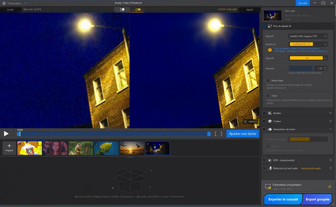This screenshot has width=336, height=207.
Task: Expand the Couleur section plus
Action: [x=330, y=121]
